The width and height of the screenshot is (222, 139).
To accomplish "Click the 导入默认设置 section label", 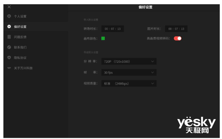I will tap(91, 20).
